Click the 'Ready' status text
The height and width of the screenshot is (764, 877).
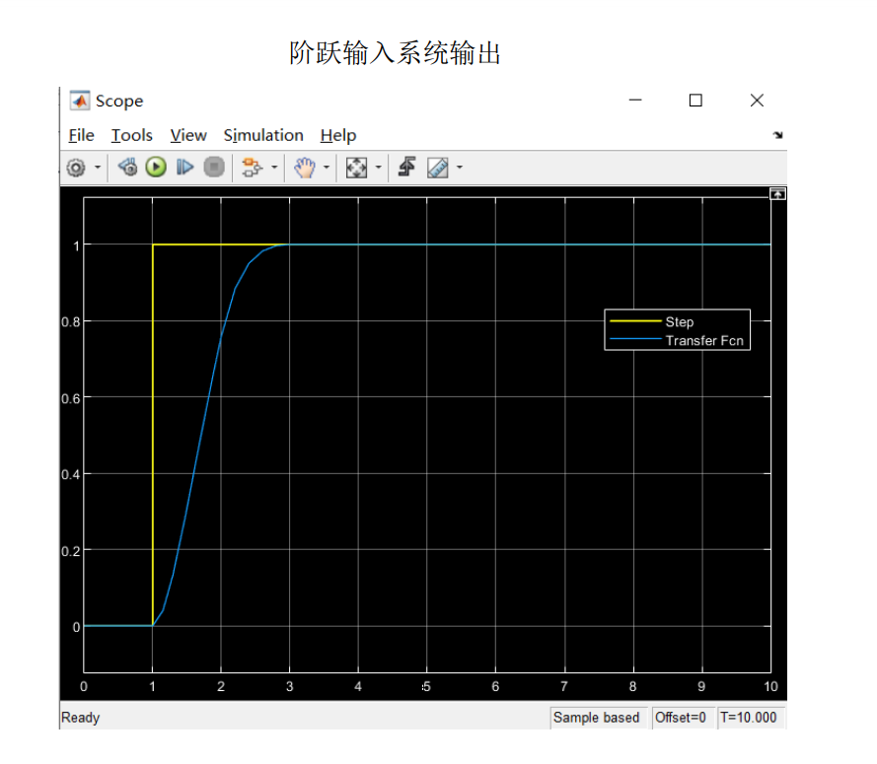pos(81,717)
